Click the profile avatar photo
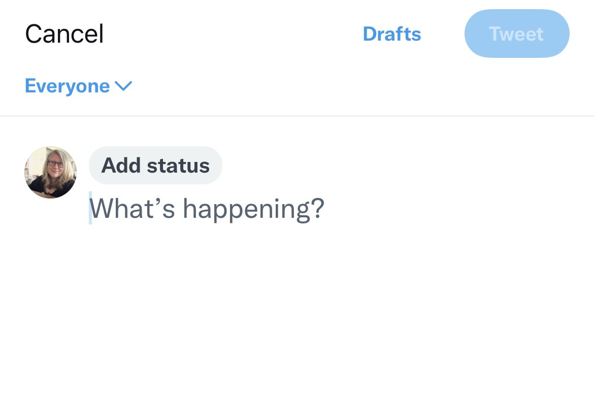Viewport: 594px width, 396px height. pos(50,172)
